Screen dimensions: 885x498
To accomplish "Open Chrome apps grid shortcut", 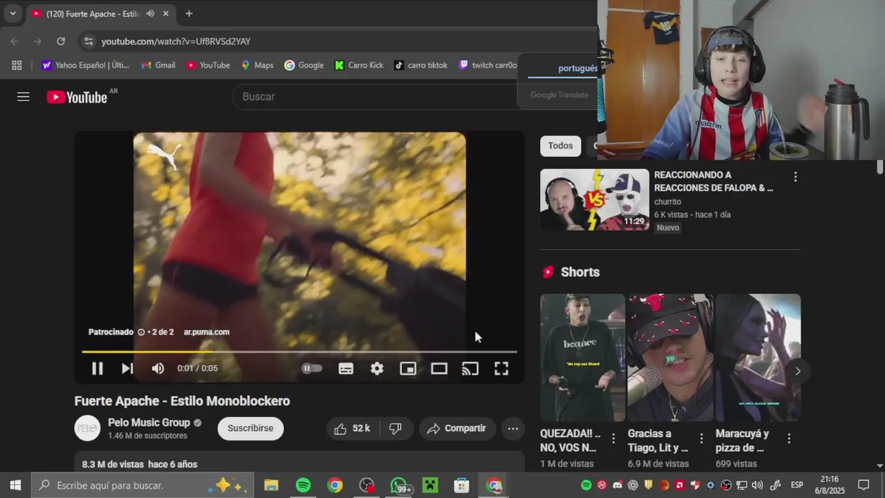I will coord(17,65).
